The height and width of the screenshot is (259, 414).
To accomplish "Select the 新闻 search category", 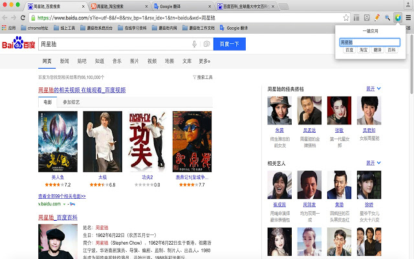I will click(65, 61).
